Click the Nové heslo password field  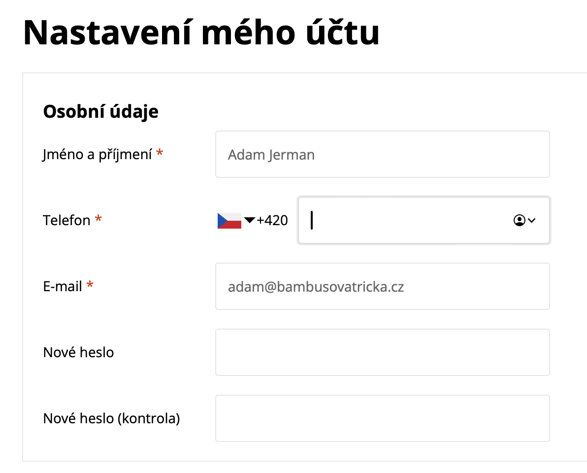click(382, 352)
